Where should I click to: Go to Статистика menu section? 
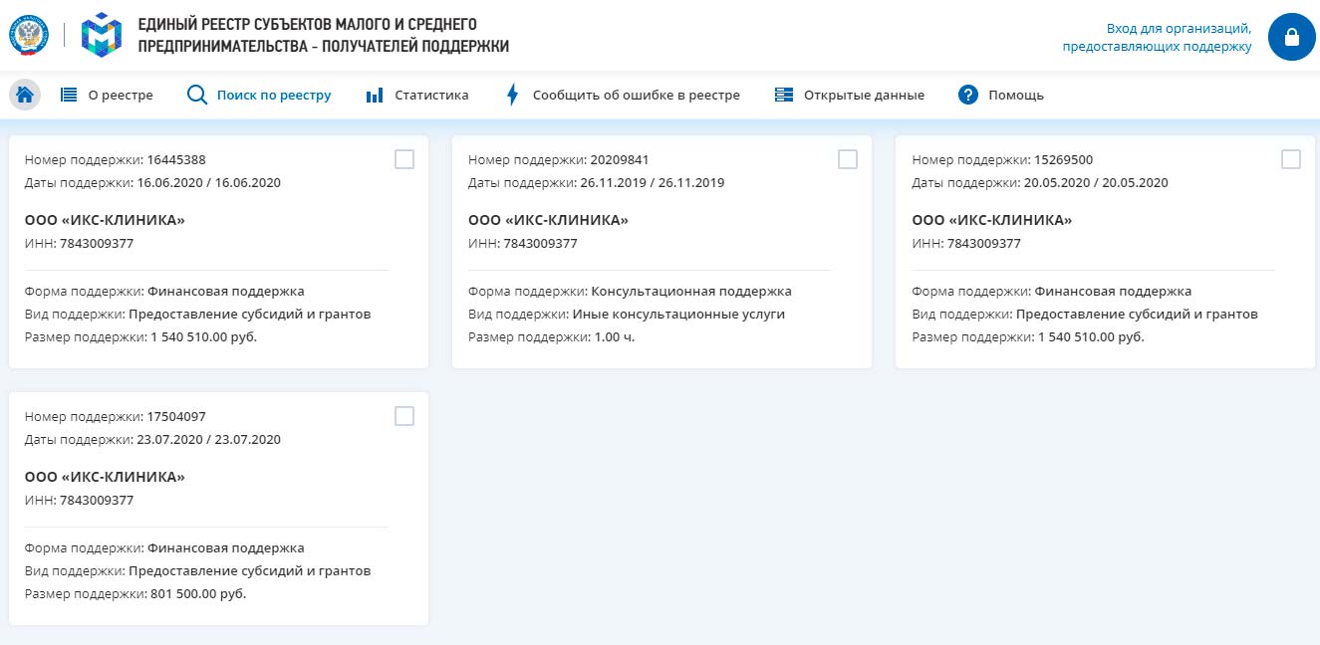[x=431, y=96]
